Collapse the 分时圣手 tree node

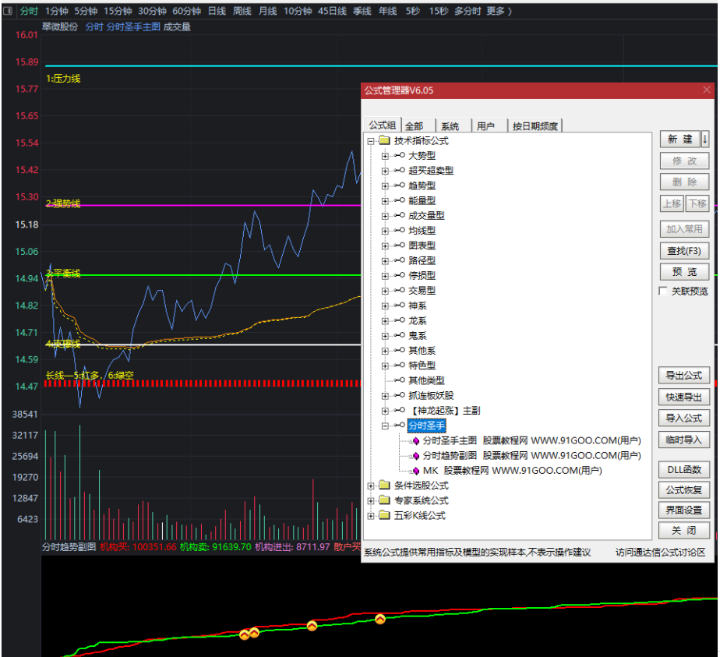[385, 426]
